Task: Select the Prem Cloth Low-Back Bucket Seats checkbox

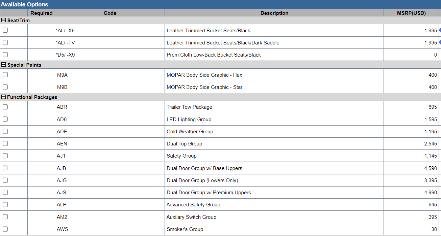Action: click(5, 55)
